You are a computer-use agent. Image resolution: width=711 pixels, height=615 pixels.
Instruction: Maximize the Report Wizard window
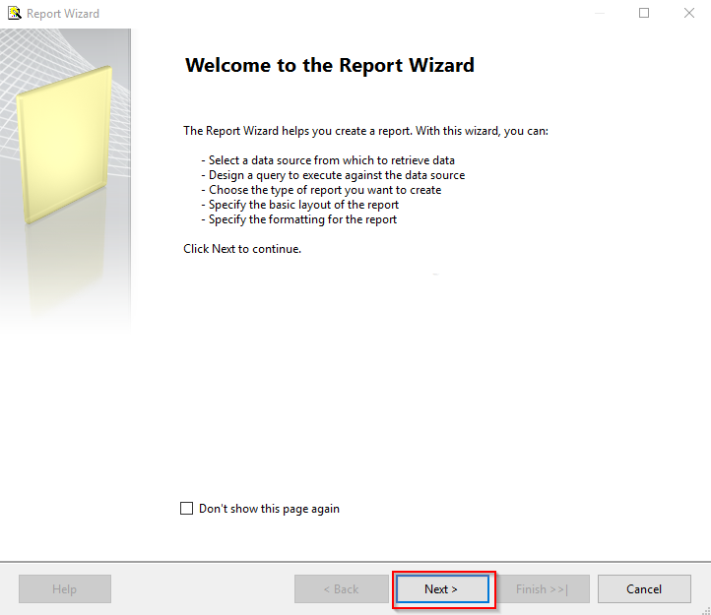pos(644,13)
